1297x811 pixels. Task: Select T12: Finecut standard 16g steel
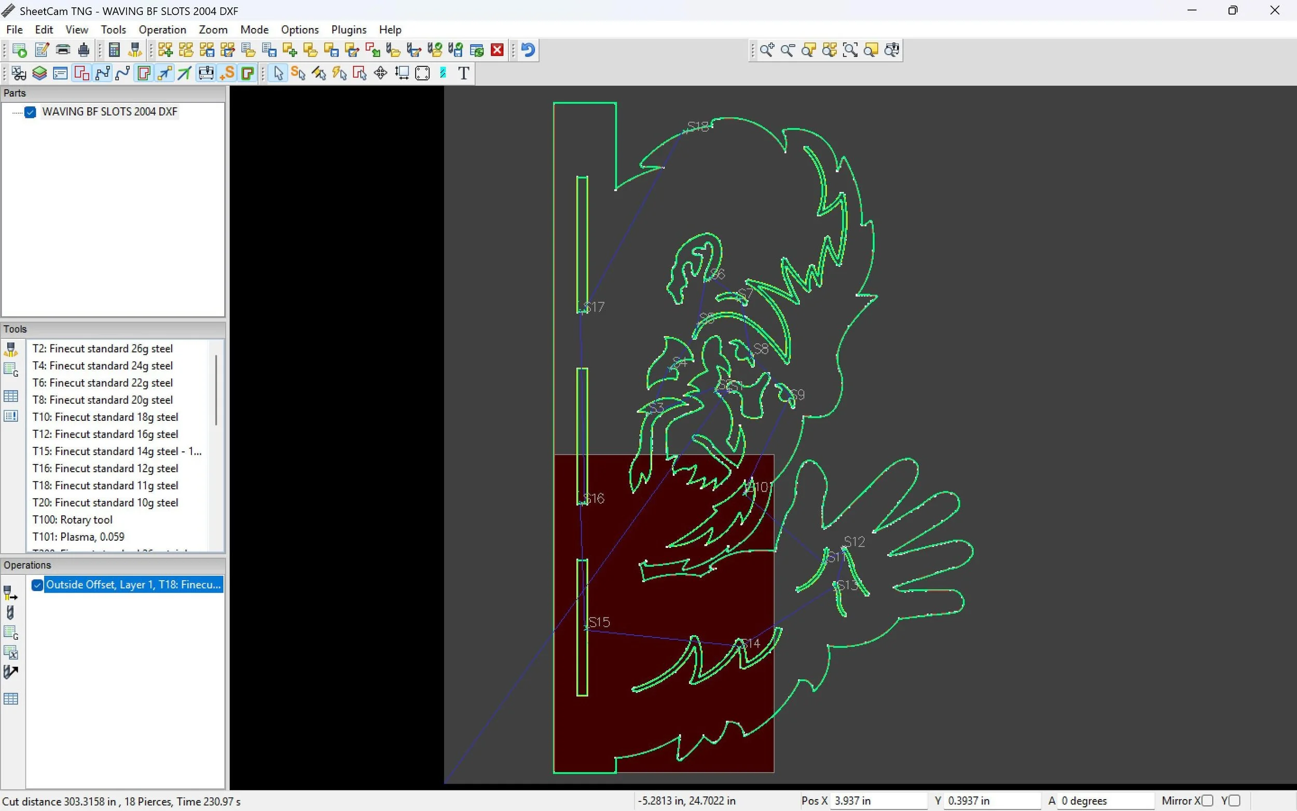click(x=105, y=434)
